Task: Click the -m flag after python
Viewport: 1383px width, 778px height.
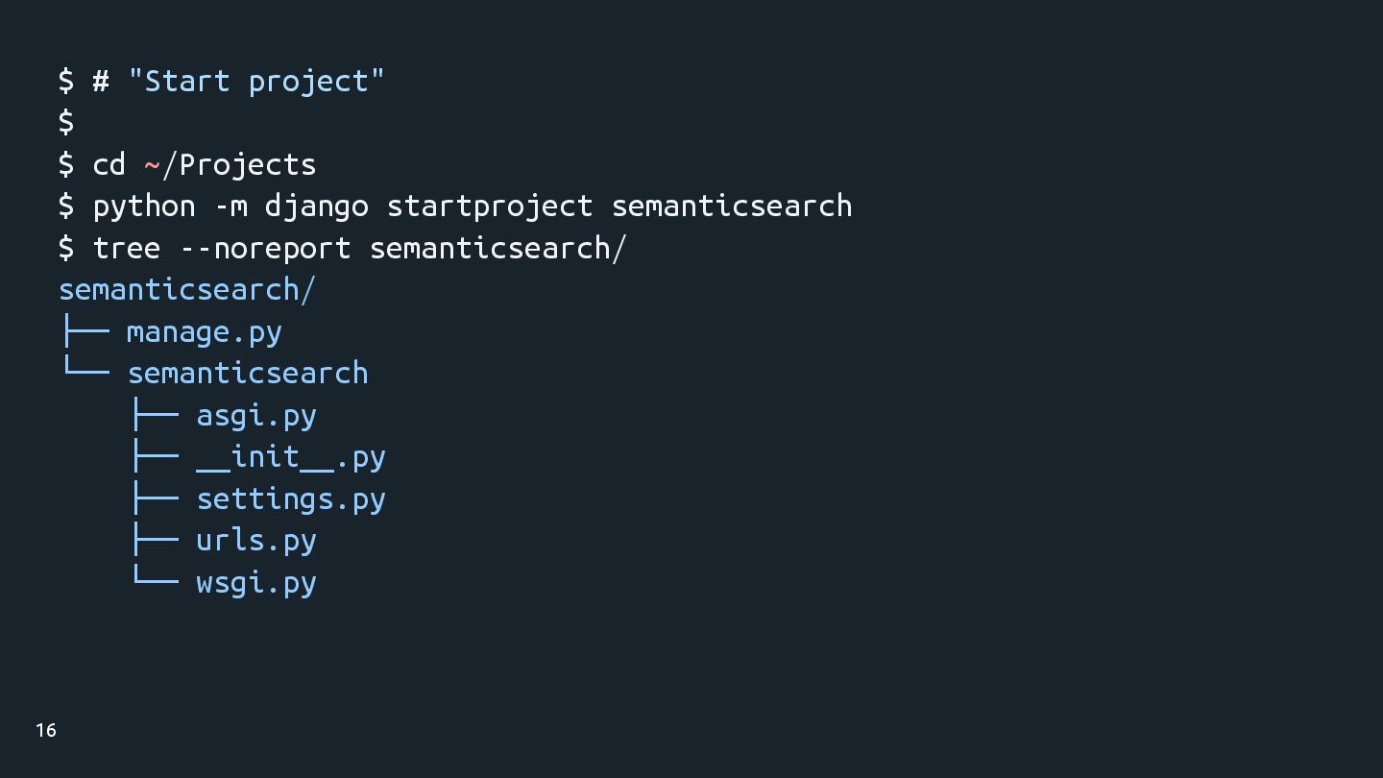Action: point(230,206)
